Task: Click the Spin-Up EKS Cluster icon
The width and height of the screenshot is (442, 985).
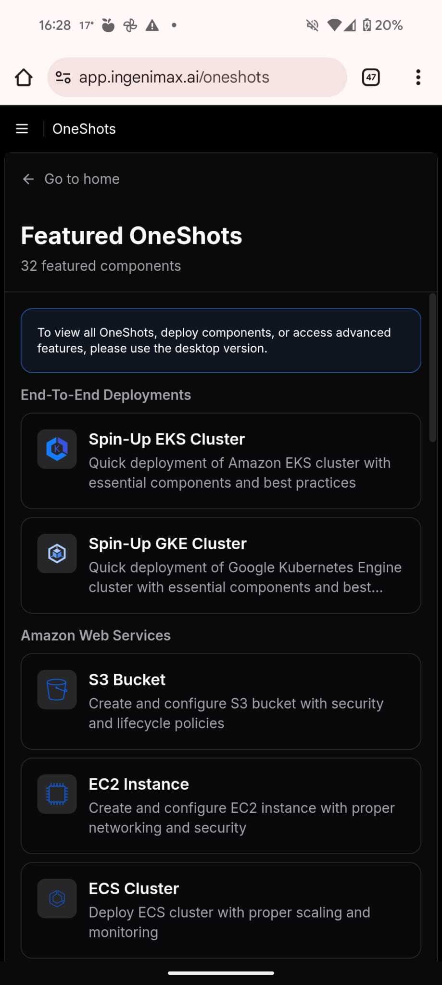Action: point(57,449)
